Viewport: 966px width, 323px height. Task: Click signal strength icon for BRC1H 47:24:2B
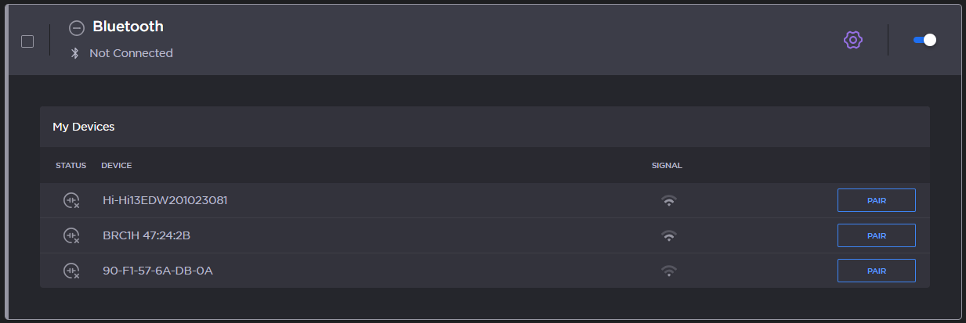point(668,235)
